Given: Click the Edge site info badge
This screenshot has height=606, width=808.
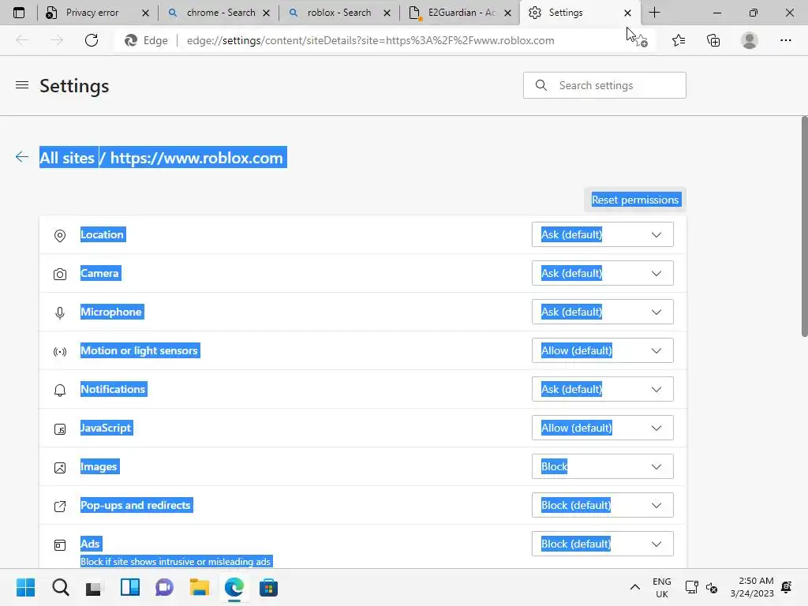Looking at the screenshot, I should click(147, 40).
